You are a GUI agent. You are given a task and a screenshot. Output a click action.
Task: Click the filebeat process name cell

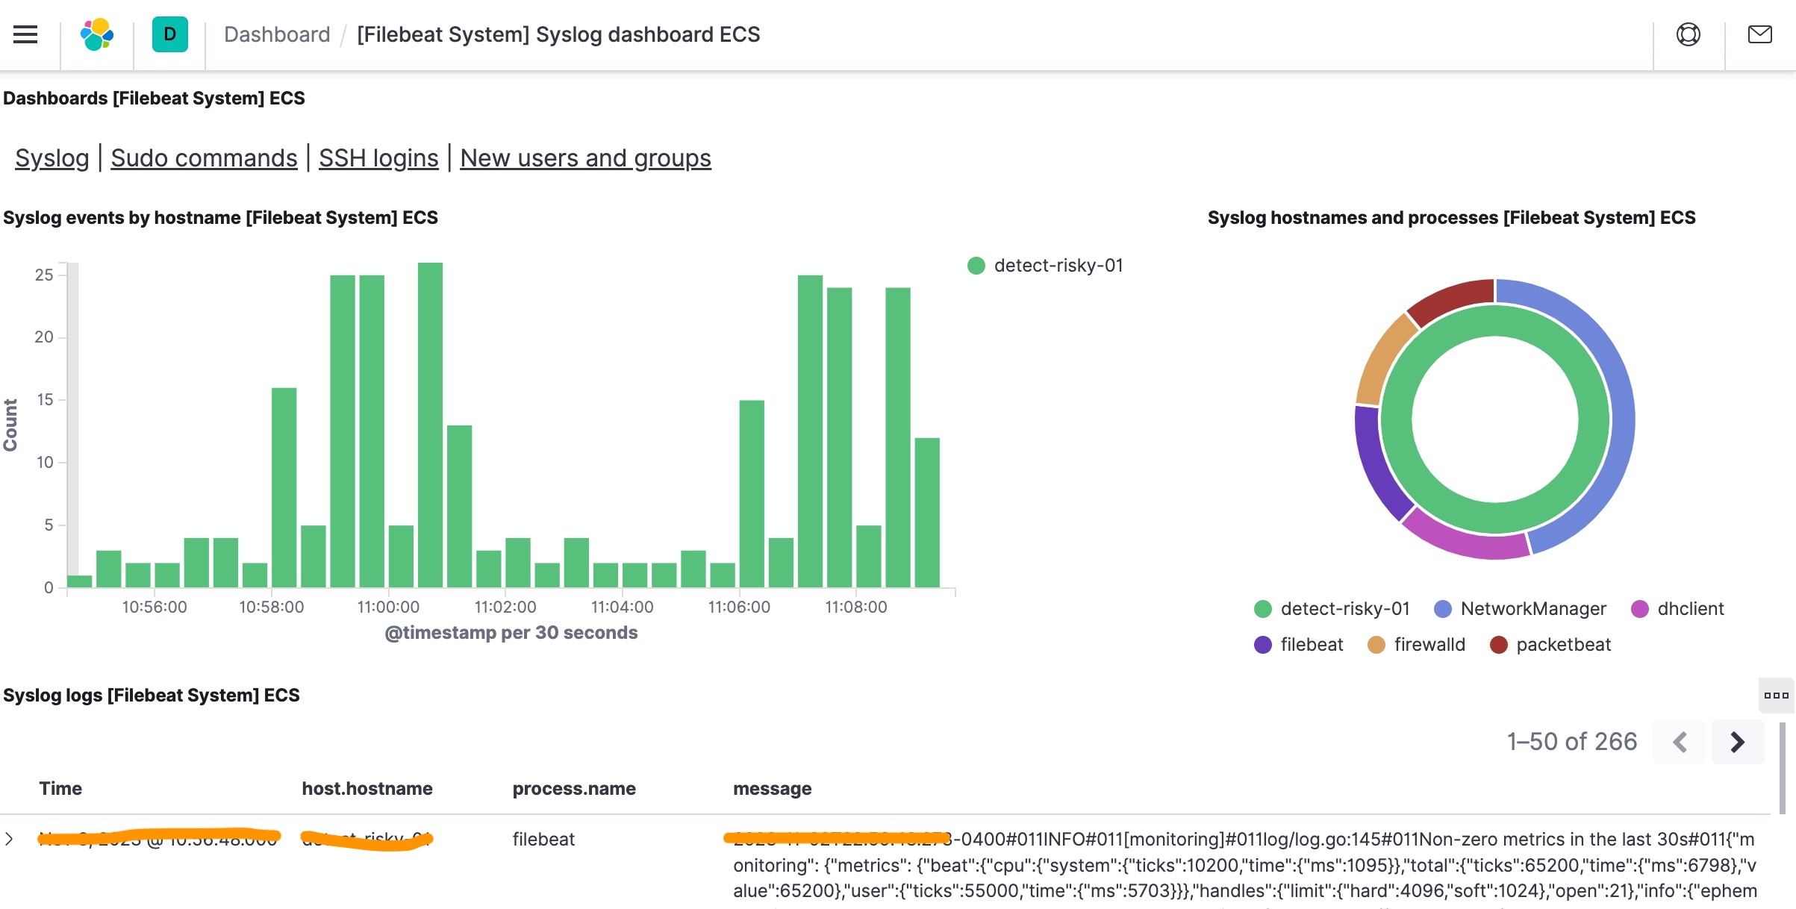pyautogui.click(x=543, y=840)
